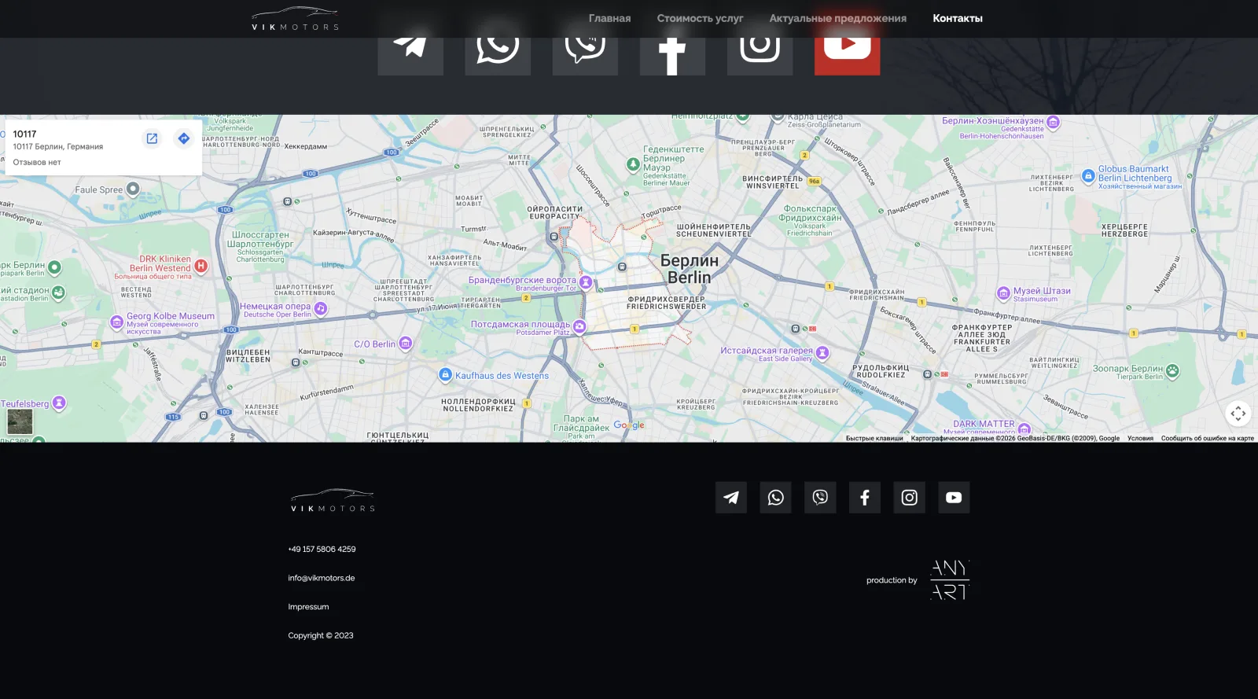
Task: Open larger map via card icon
Action: 152,138
